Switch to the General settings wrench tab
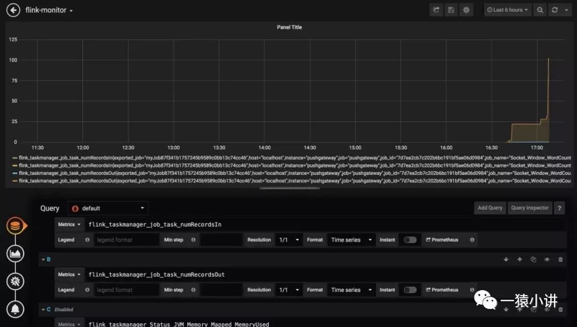Screen dimensions: 577x327 (15, 281)
